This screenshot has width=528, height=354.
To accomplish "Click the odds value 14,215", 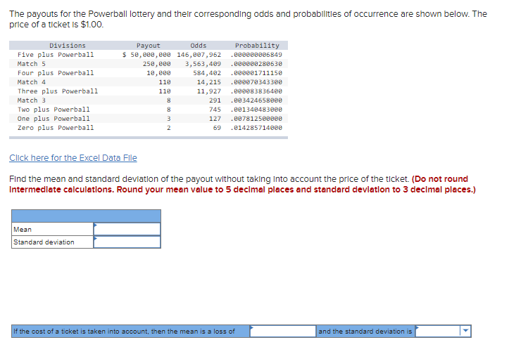I will pyautogui.click(x=209, y=82).
